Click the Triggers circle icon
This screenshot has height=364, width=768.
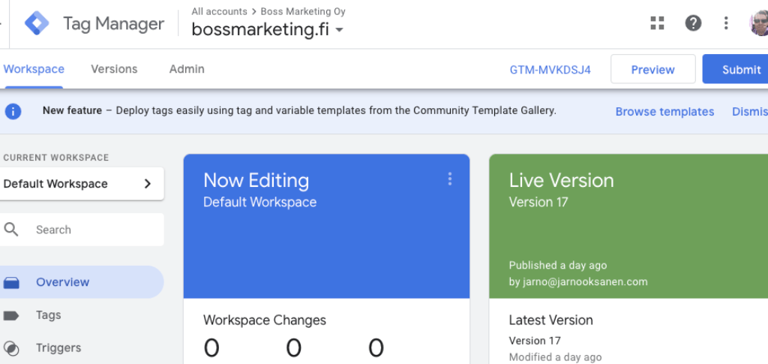[x=11, y=348]
